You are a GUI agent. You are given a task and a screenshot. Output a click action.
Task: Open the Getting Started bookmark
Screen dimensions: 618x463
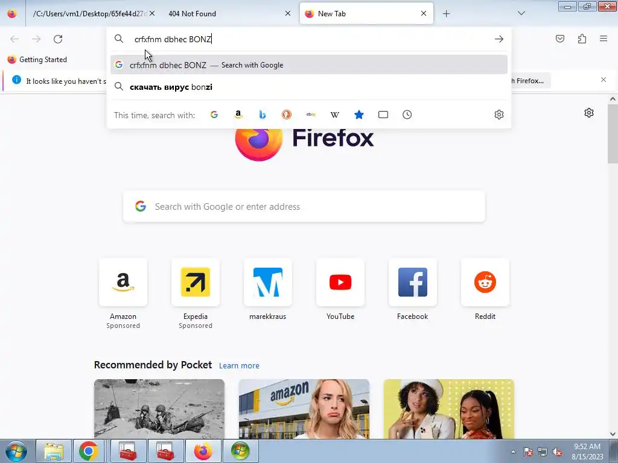(x=37, y=60)
